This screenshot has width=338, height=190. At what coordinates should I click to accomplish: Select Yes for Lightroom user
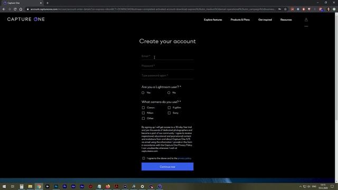click(x=143, y=93)
